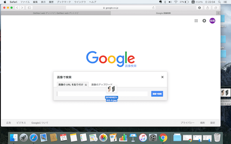Viewport: 231px width, 144px height.
Task: Open the プライバシー footer link
Action: (187, 123)
